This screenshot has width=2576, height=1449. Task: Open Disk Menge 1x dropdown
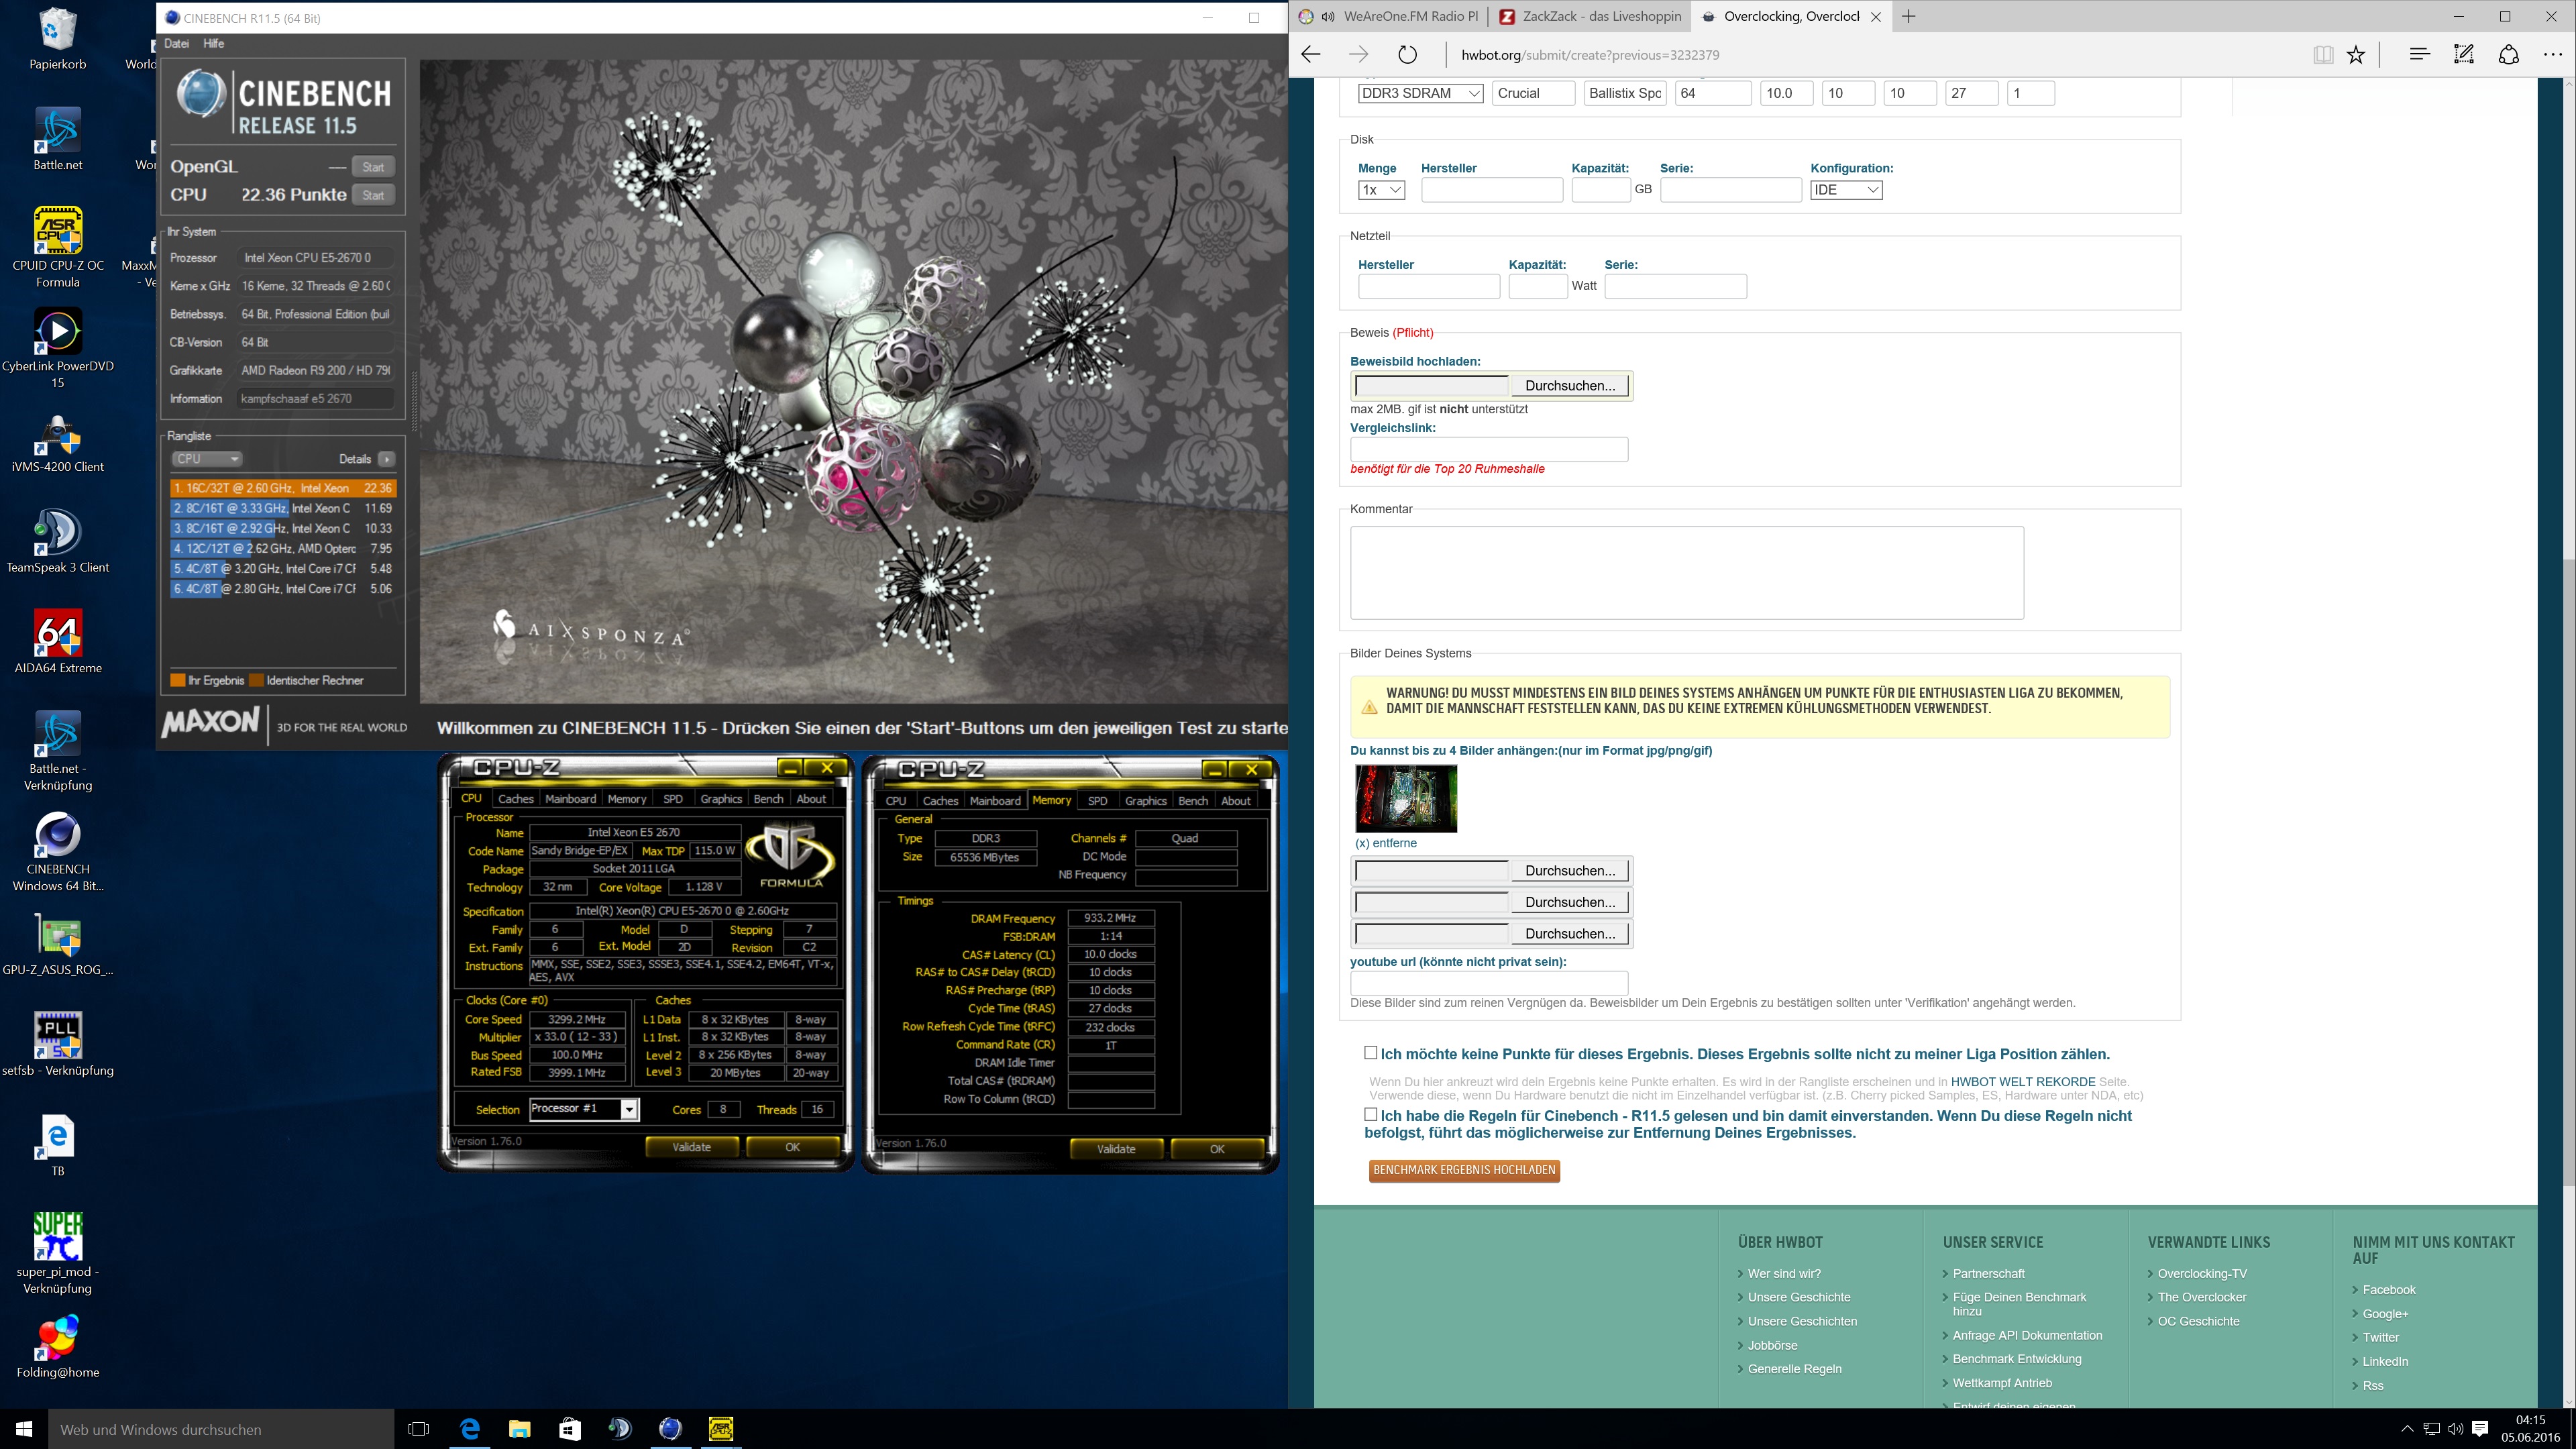pyautogui.click(x=1381, y=190)
